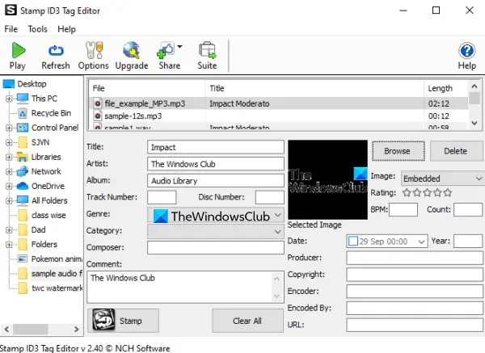
Task: Select the This PC tree item
Action: [44, 99]
